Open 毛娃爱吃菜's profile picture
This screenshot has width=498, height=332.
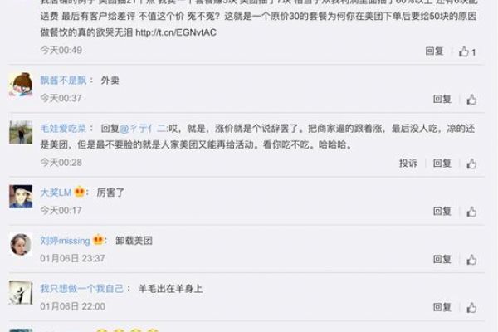click(x=21, y=133)
